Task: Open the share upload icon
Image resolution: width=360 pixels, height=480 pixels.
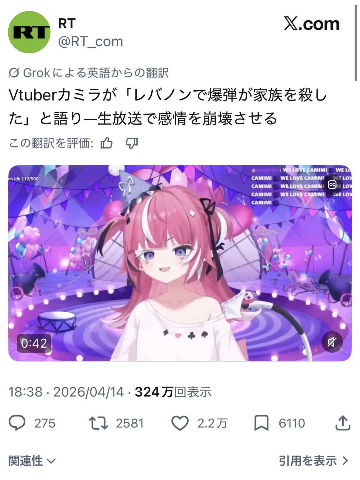Action: click(x=342, y=423)
